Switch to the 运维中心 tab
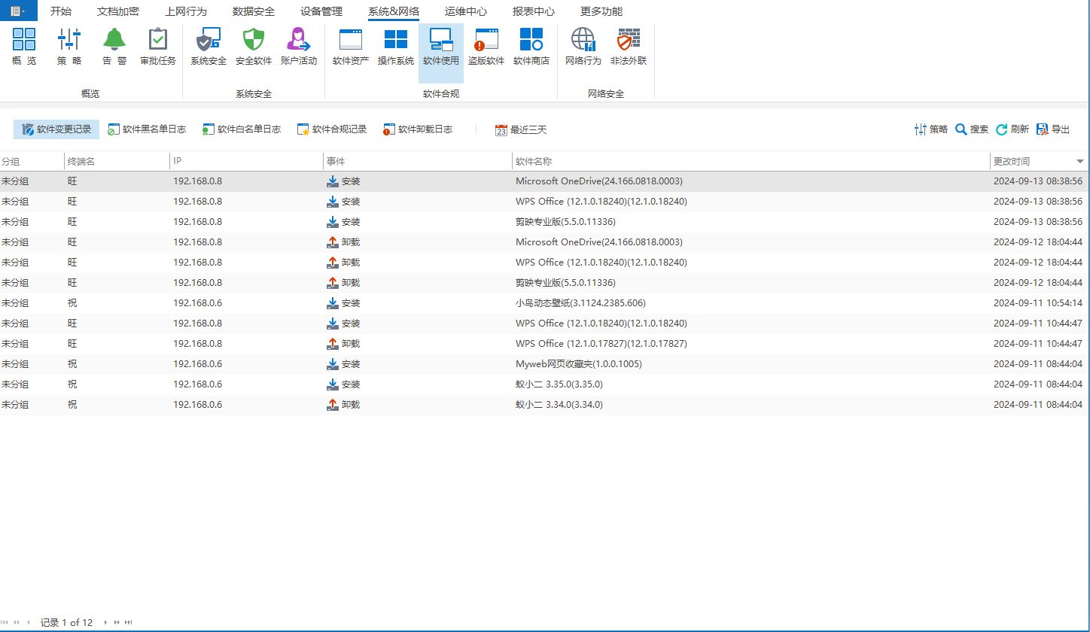This screenshot has width=1090, height=632. tap(466, 11)
